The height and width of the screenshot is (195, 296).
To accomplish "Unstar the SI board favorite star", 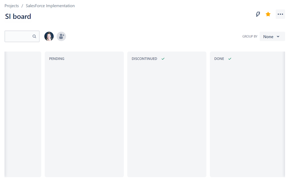I will 268,14.
